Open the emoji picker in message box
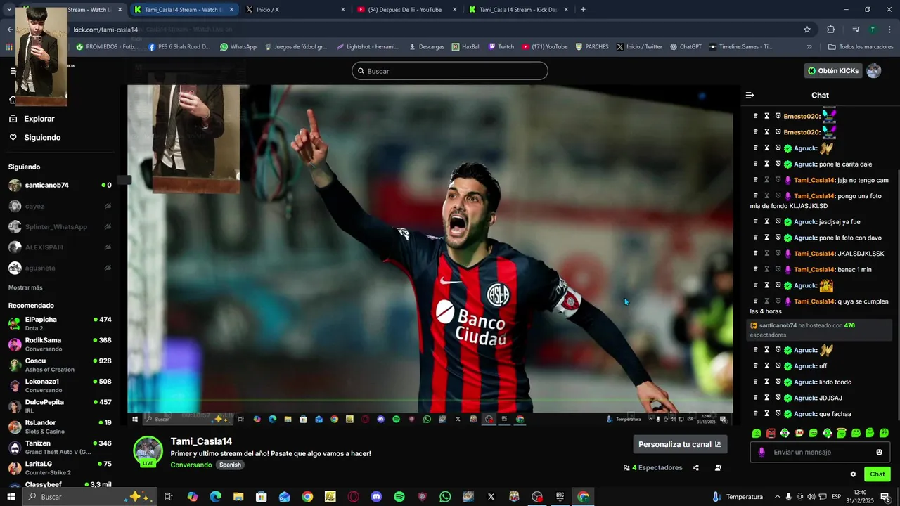The width and height of the screenshot is (900, 506). [x=879, y=452]
